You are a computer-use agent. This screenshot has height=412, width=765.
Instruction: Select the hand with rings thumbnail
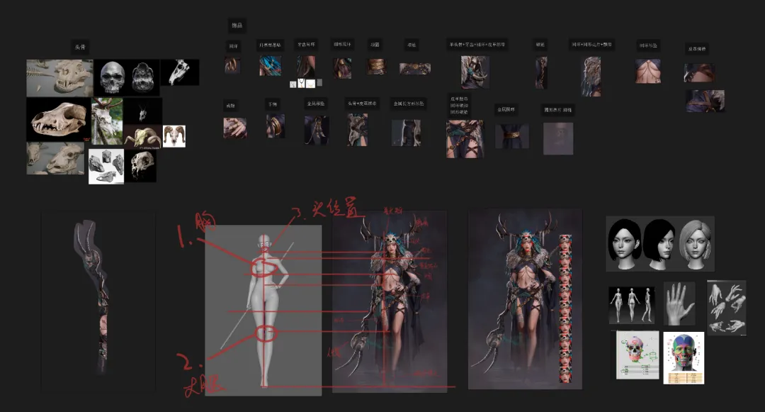pos(234,128)
